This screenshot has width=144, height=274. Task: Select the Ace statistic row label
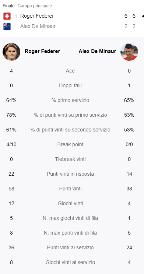[70, 71]
